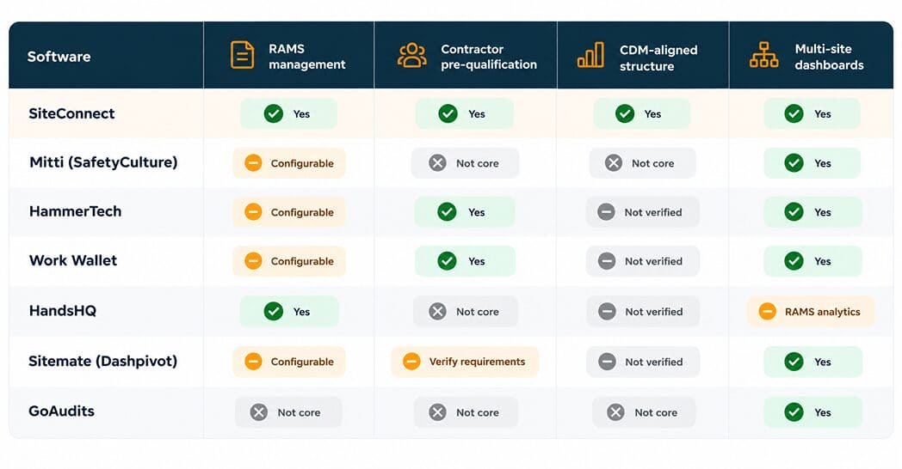Click the CDM-aligned structure header label

coord(658,58)
